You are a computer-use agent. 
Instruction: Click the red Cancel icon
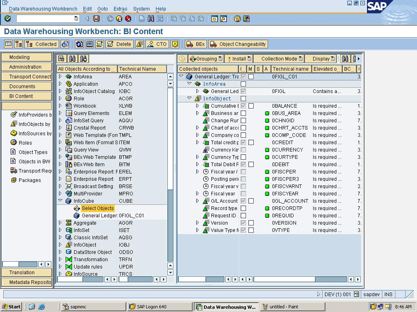(128, 19)
